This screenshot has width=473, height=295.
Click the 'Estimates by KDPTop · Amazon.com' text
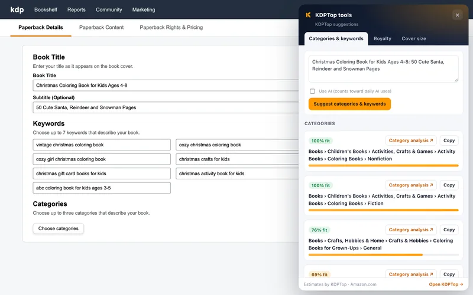pyautogui.click(x=340, y=284)
